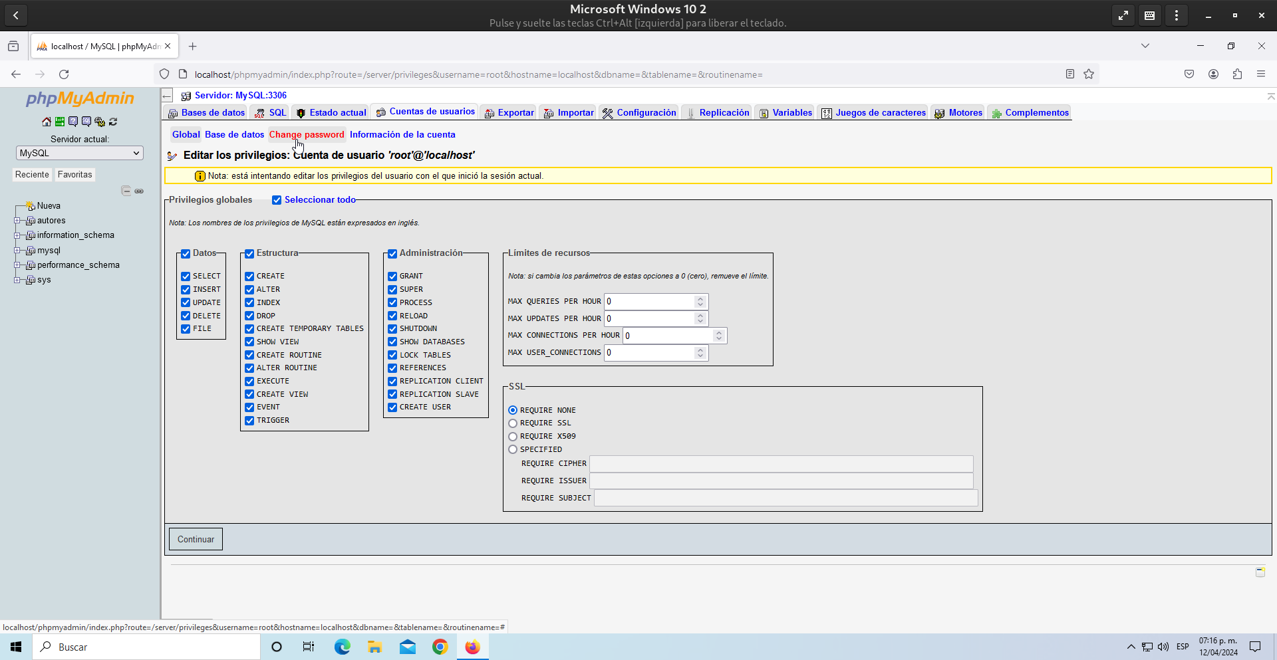Select REQUIRE SSL radio option
Image resolution: width=1277 pixels, height=660 pixels.
coord(513,423)
